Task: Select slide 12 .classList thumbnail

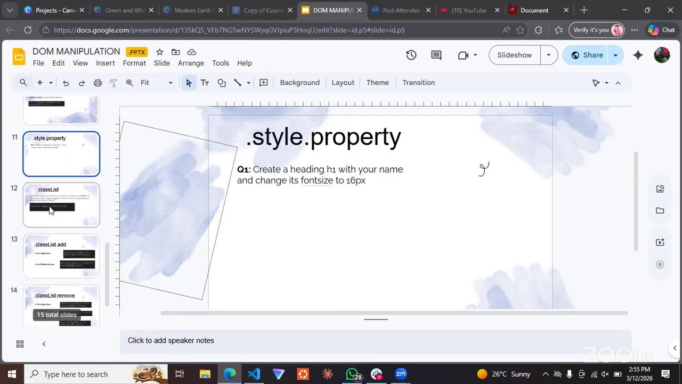Action: [61, 205]
